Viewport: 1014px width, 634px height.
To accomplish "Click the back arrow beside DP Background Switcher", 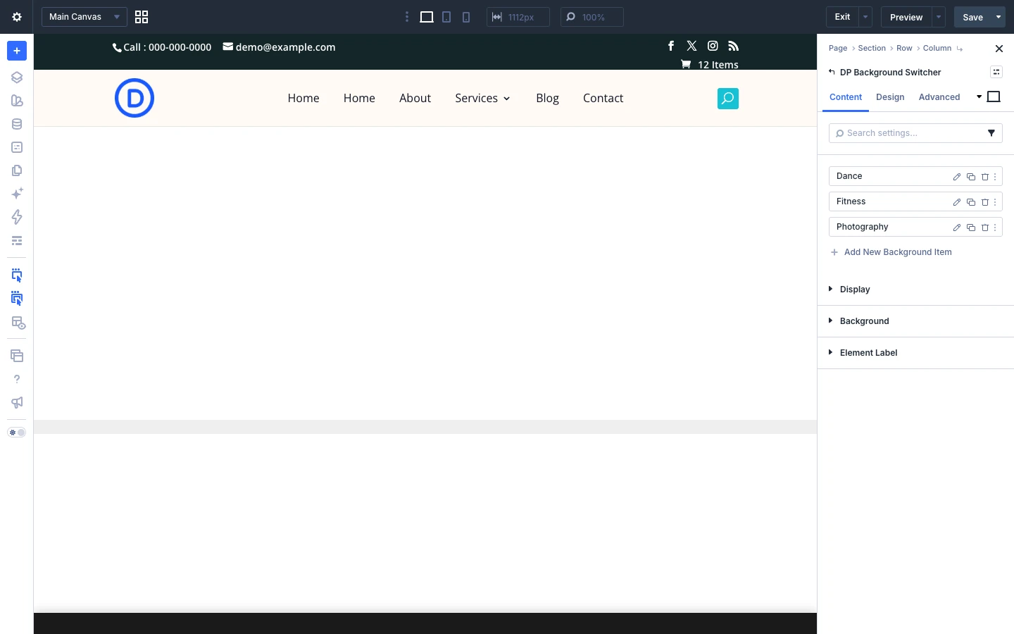I will tap(832, 72).
